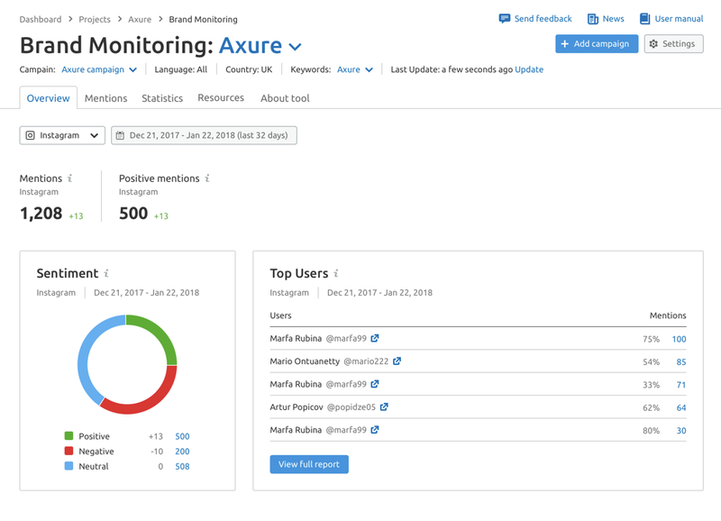Viewport: 721px width, 521px height.
Task: Click the View full report button
Action: tap(309, 464)
